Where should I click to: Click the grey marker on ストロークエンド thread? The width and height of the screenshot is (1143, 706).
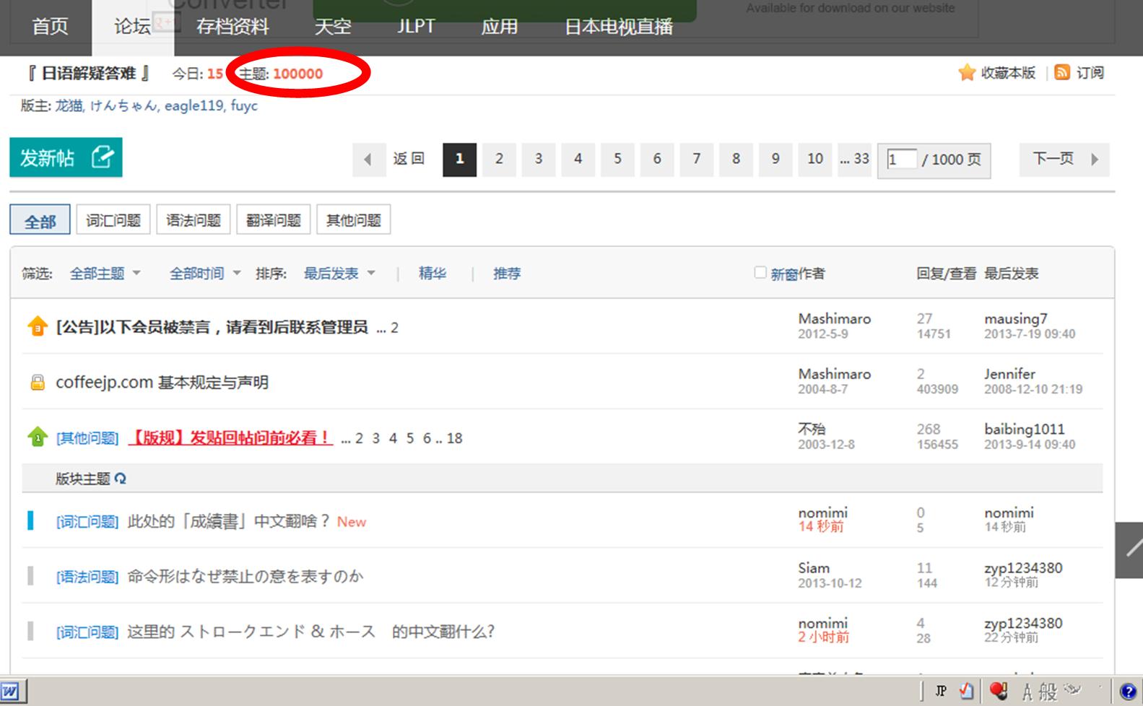(x=30, y=631)
